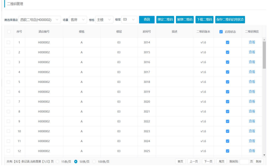Click 保存二维码启用状态 button
The width and height of the screenshot is (278, 168).
230,20
